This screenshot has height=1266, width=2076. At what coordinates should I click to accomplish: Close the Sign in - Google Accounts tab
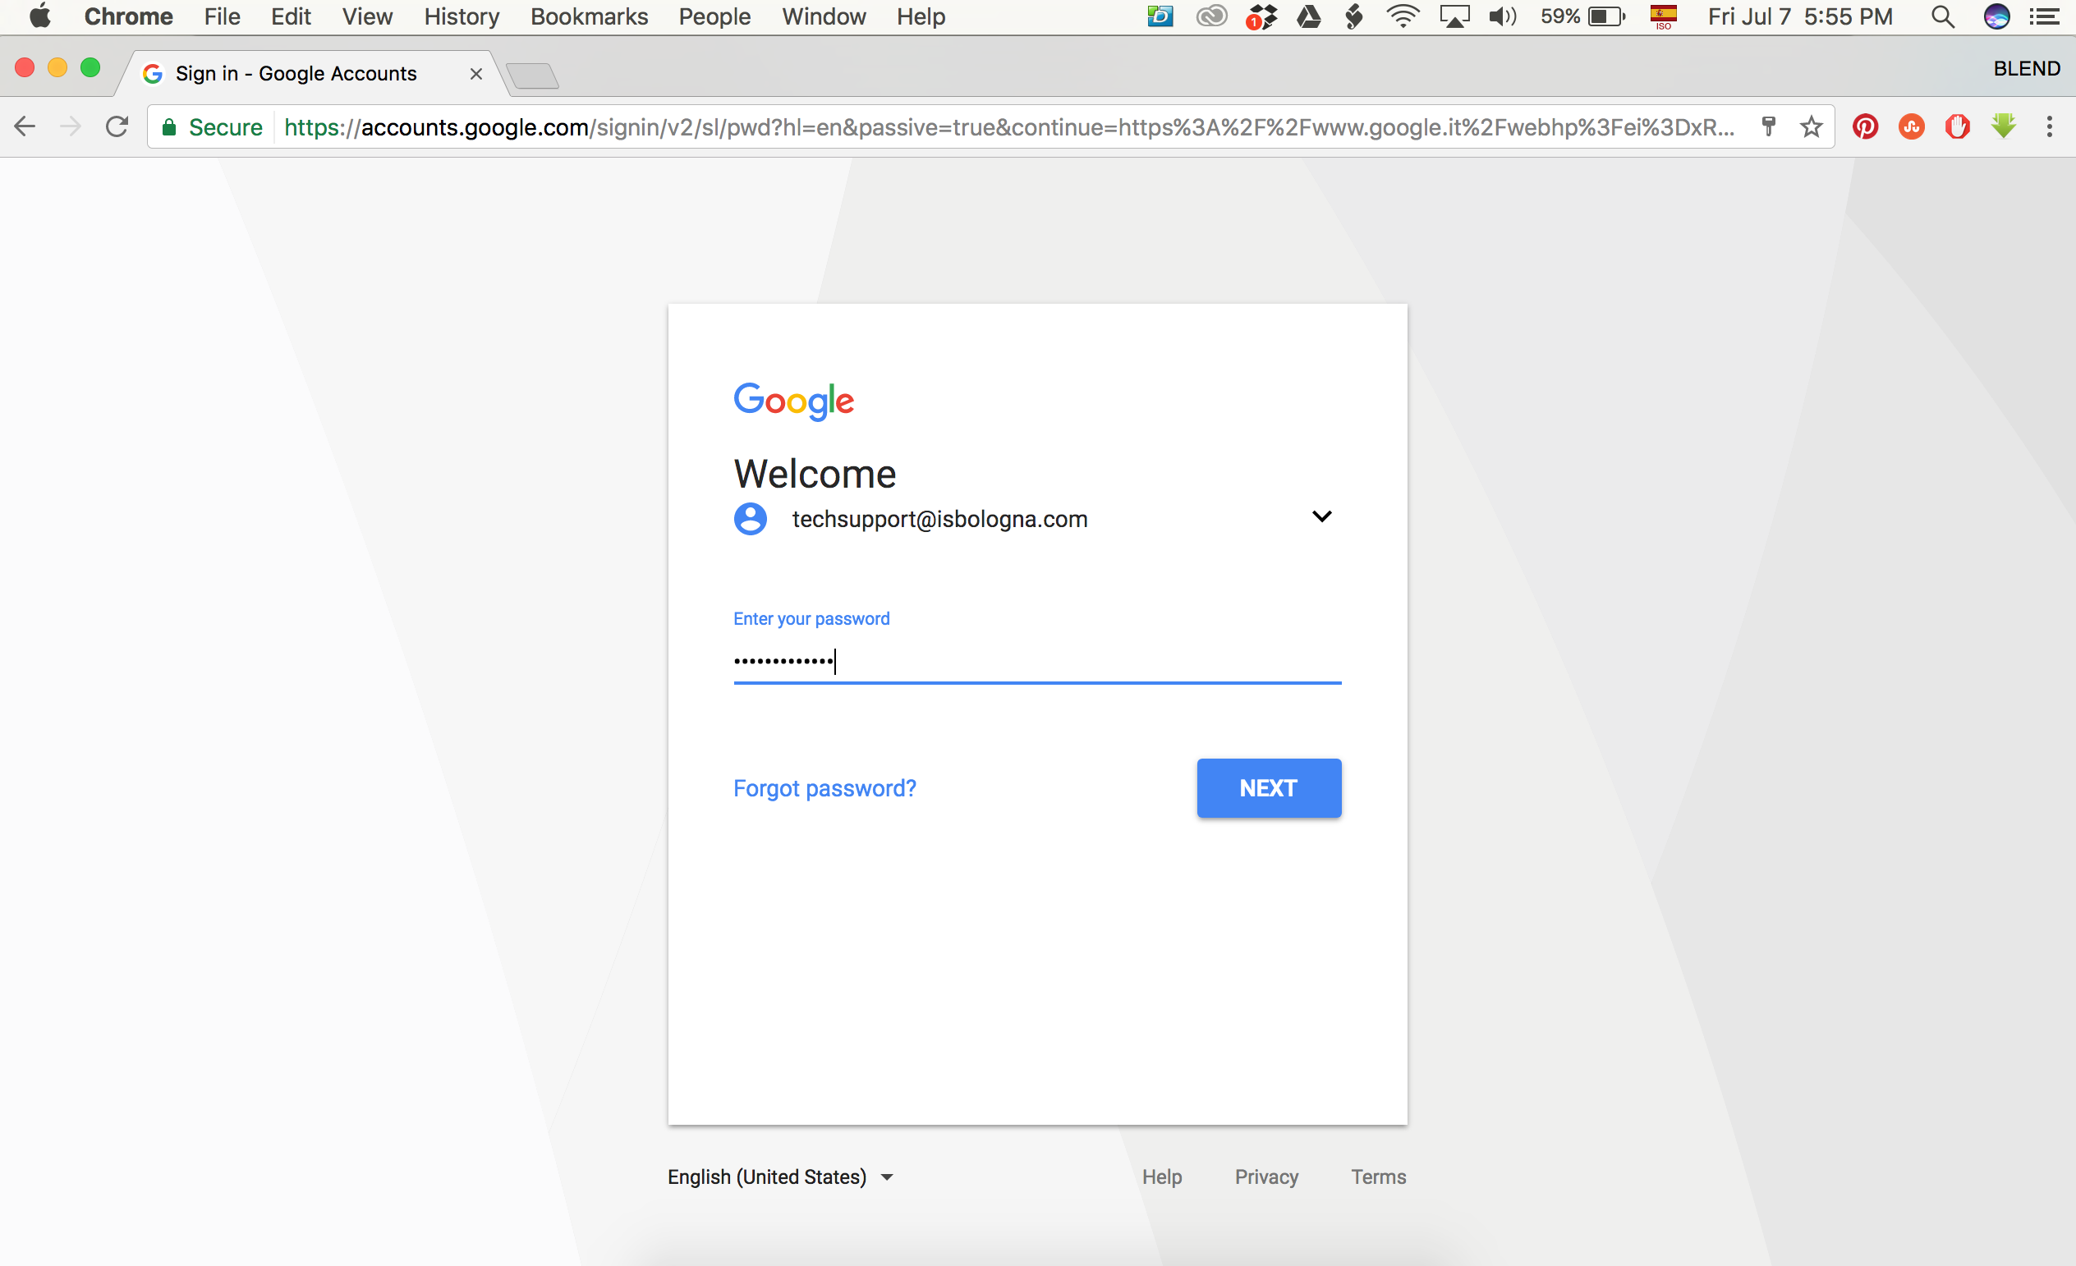coord(476,74)
